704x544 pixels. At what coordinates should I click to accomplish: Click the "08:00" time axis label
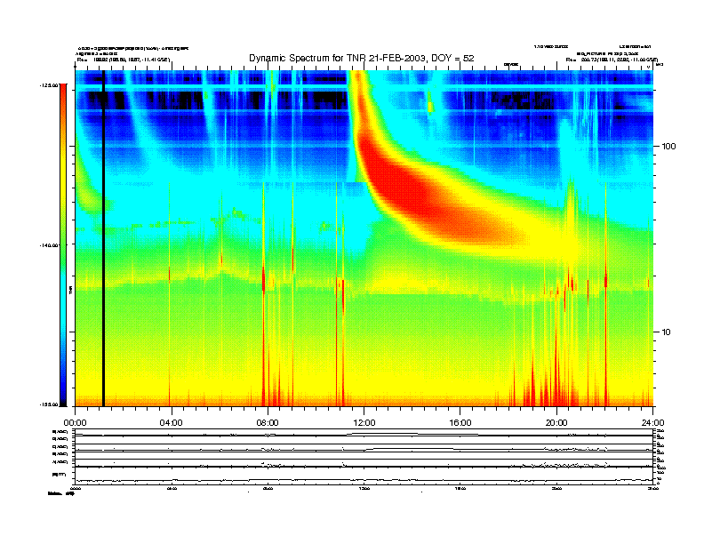(268, 423)
